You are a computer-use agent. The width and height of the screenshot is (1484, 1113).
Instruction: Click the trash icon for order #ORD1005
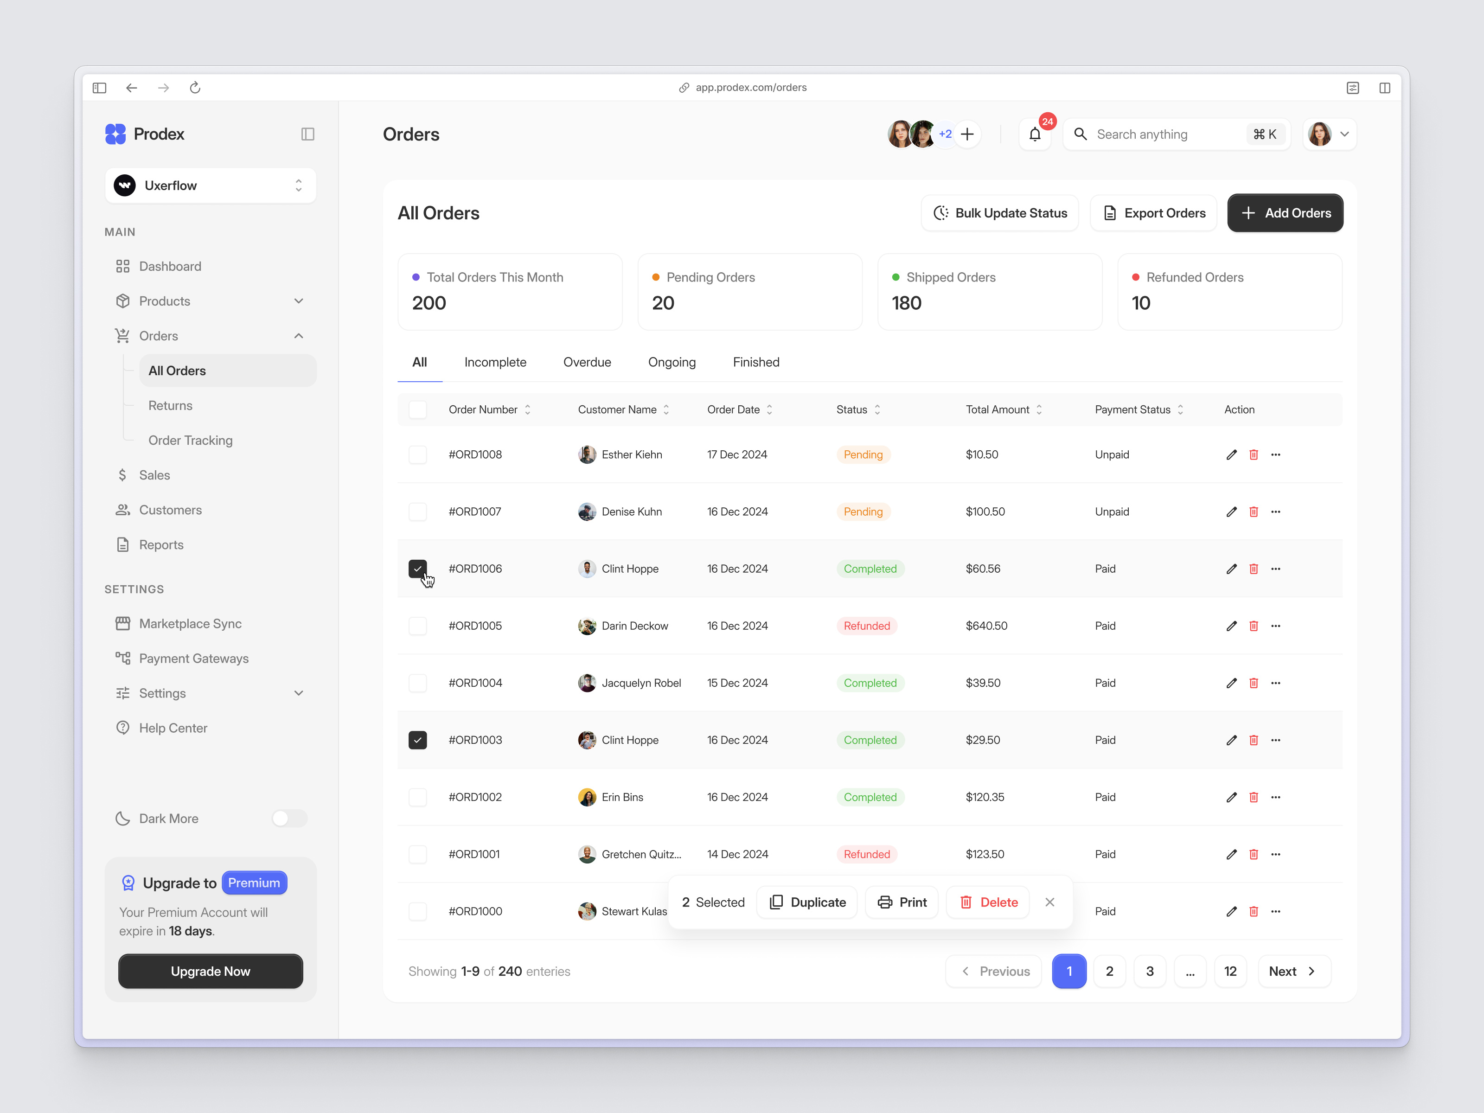(1253, 625)
